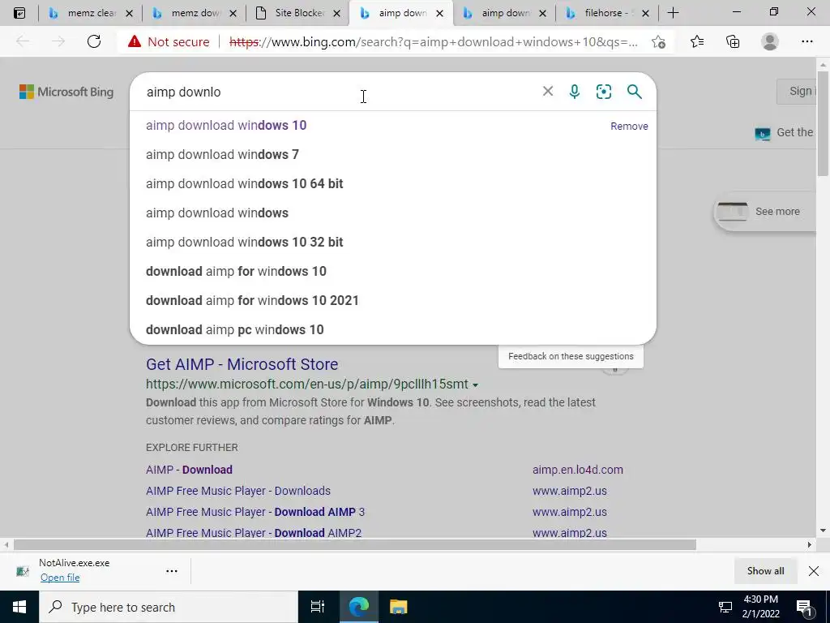Switch to the filehorse tab

[x=606, y=13]
